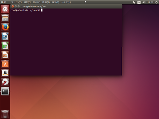Click the terminal vertical scrollbar

point(122,61)
